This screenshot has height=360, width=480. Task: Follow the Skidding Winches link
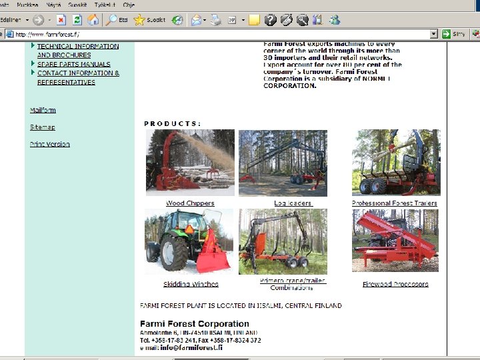click(x=191, y=284)
